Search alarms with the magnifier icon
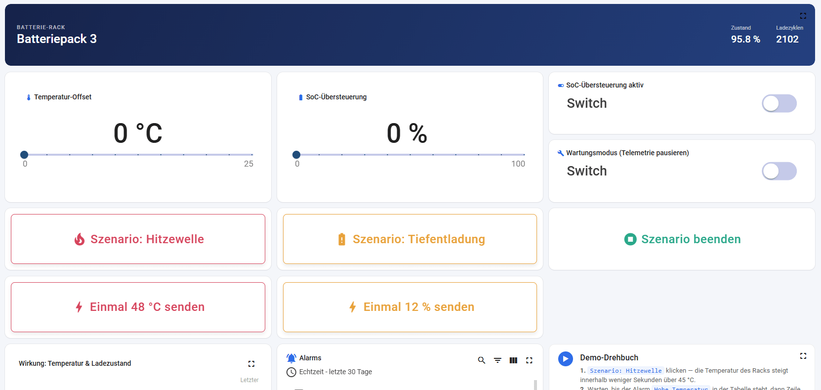Viewport: 821px width, 390px height. point(482,360)
